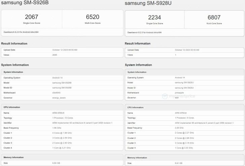This screenshot has width=245, height=166.
Task: Select the base frequency '2.26 GHz'
Action: (179, 128)
